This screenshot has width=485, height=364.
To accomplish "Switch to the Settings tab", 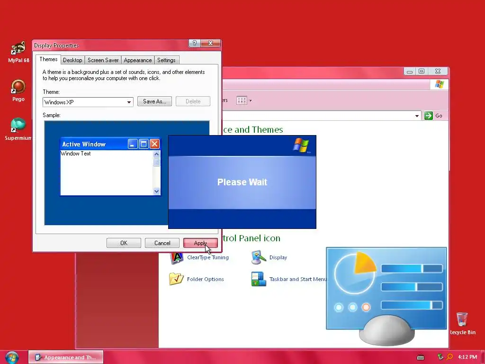I will tap(166, 60).
